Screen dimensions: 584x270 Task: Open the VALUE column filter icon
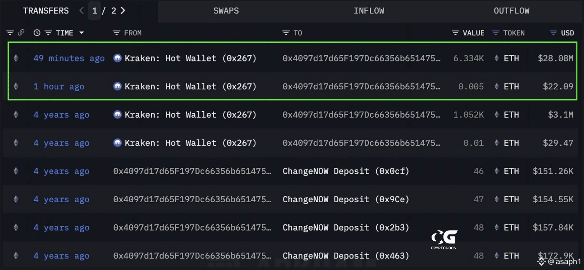tap(455, 33)
